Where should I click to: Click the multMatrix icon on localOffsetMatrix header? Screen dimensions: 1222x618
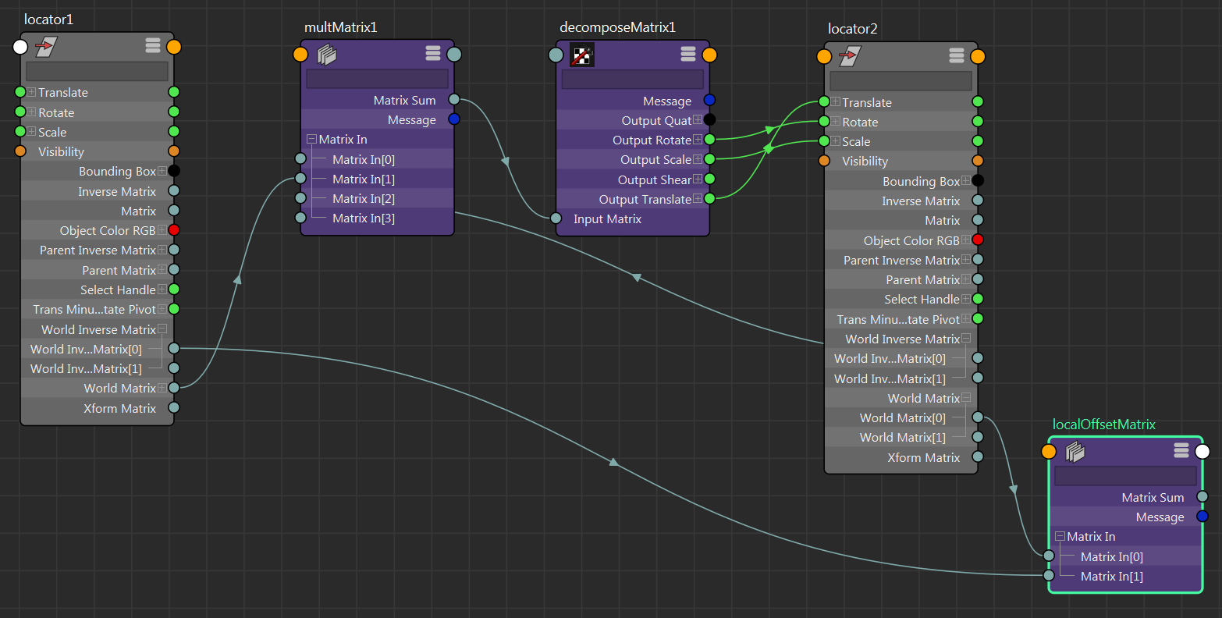click(x=1075, y=451)
